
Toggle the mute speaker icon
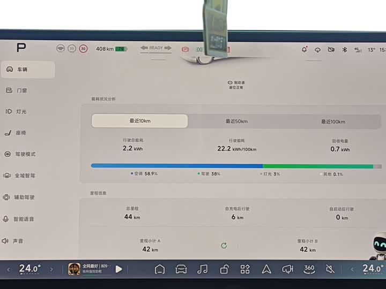click(331, 269)
